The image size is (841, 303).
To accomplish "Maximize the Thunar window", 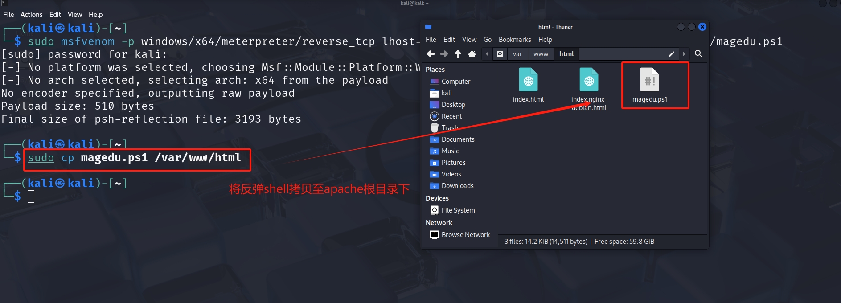I will point(691,27).
